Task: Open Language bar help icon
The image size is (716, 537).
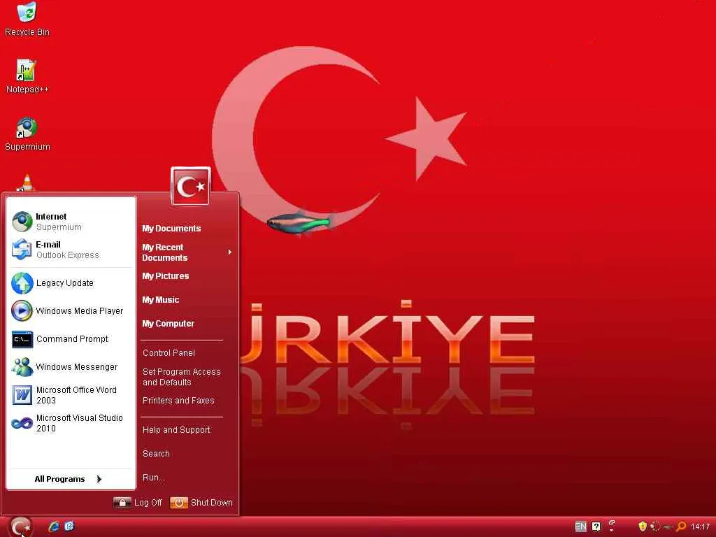Action: [x=596, y=527]
